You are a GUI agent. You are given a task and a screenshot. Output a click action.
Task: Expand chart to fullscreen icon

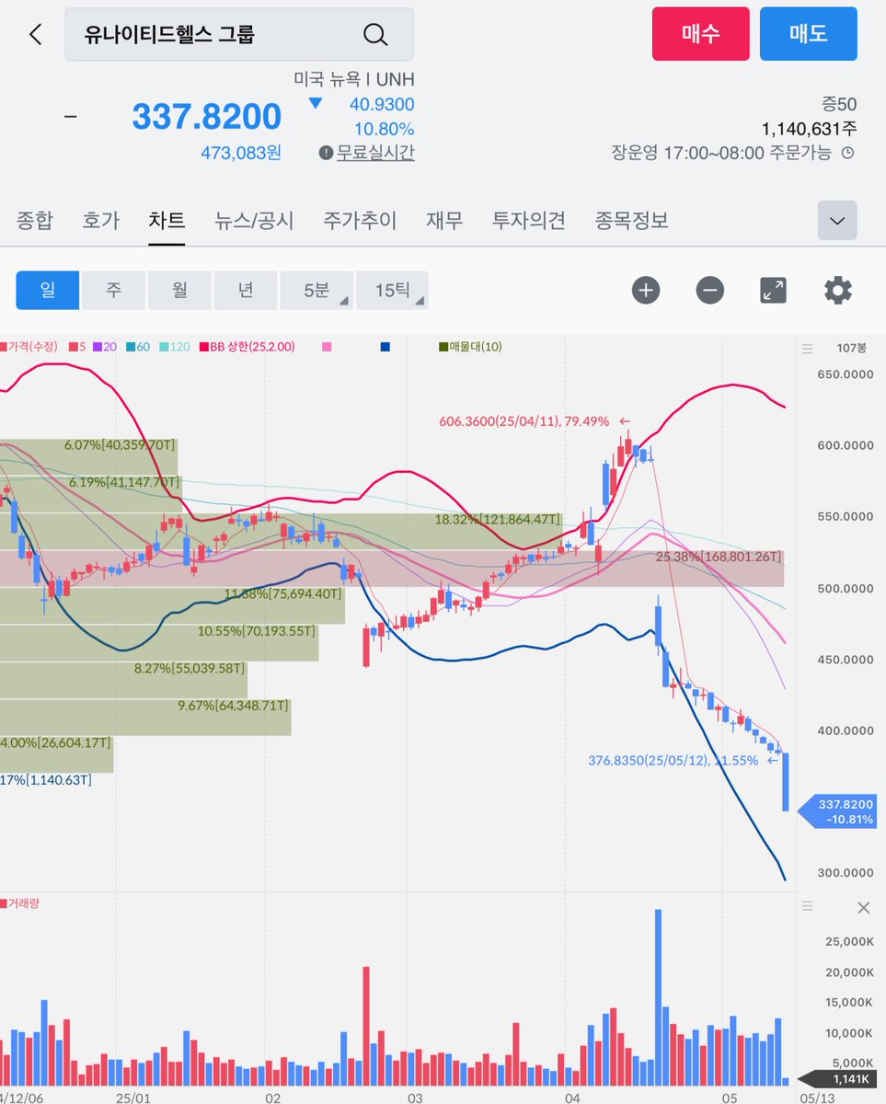(773, 291)
